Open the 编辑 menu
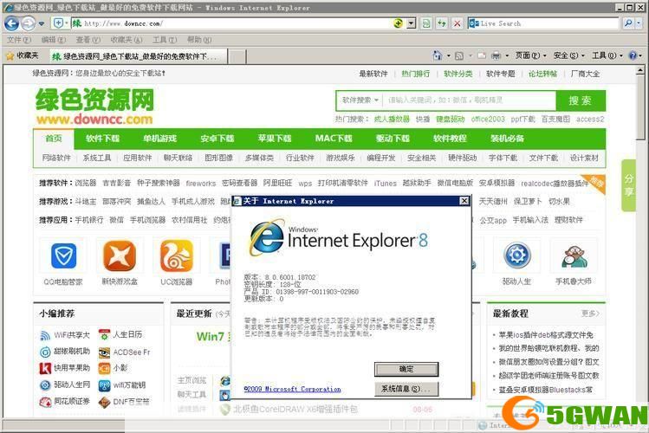 coord(54,40)
